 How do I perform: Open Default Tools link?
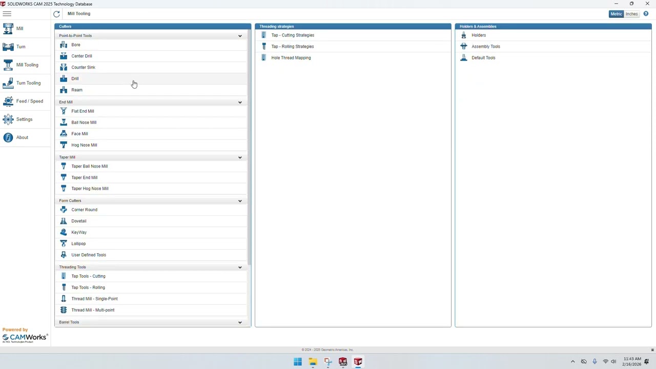pos(483,58)
